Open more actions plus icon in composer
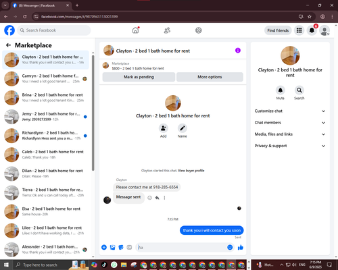 [x=104, y=248]
